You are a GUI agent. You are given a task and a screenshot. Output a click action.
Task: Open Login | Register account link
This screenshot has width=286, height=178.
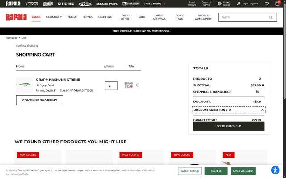coord(247,4)
